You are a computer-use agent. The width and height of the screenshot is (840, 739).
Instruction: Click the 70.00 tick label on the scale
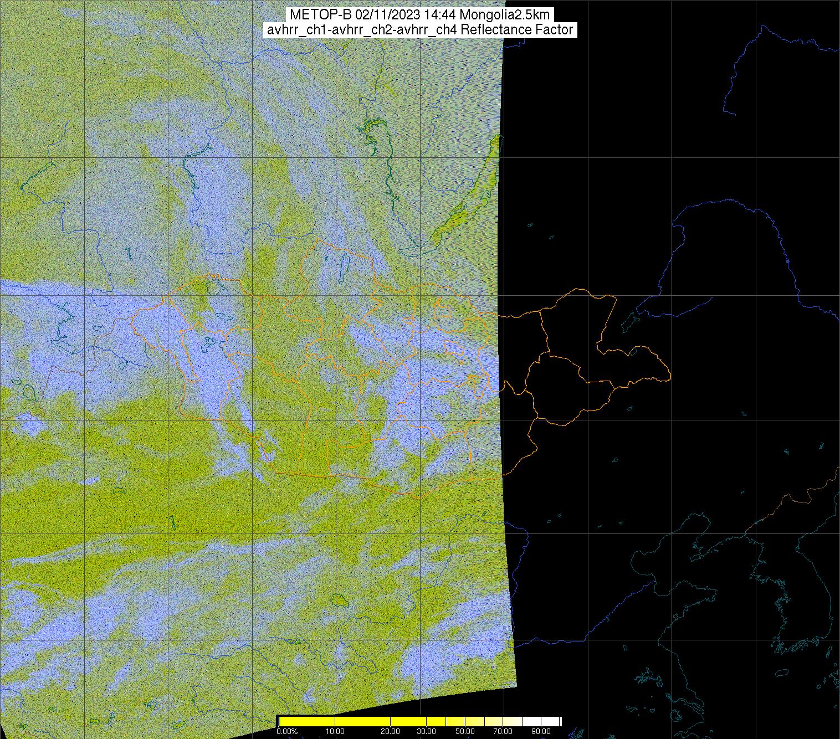(x=503, y=732)
